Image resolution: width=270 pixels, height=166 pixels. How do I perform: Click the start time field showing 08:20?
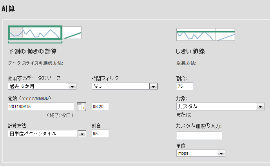(x=100, y=106)
